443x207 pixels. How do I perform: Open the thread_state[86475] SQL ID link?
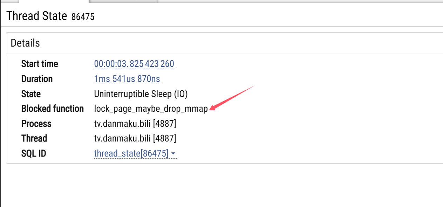[131, 153]
